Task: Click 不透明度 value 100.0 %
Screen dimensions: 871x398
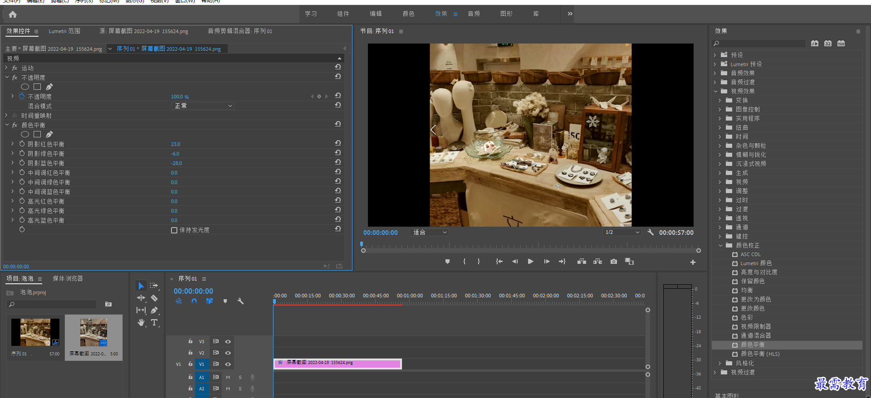Action: click(180, 97)
